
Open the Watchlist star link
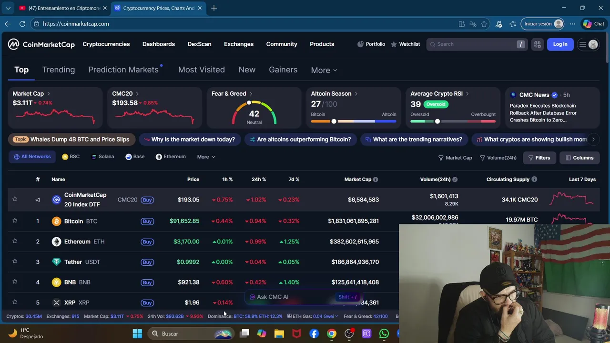coord(405,44)
